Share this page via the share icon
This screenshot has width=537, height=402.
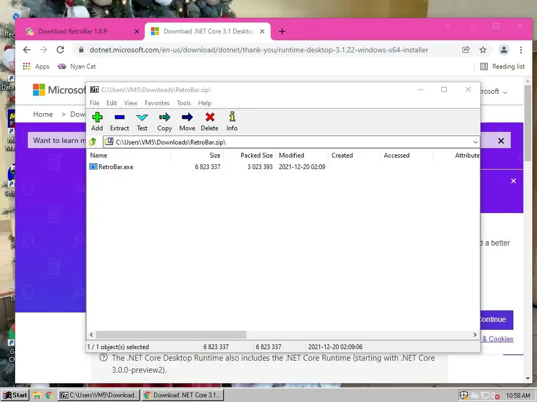pyautogui.click(x=466, y=50)
